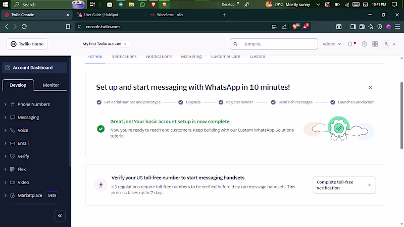This screenshot has width=404, height=227.
Task: Click the Twilio Home button
Action: coord(27,44)
